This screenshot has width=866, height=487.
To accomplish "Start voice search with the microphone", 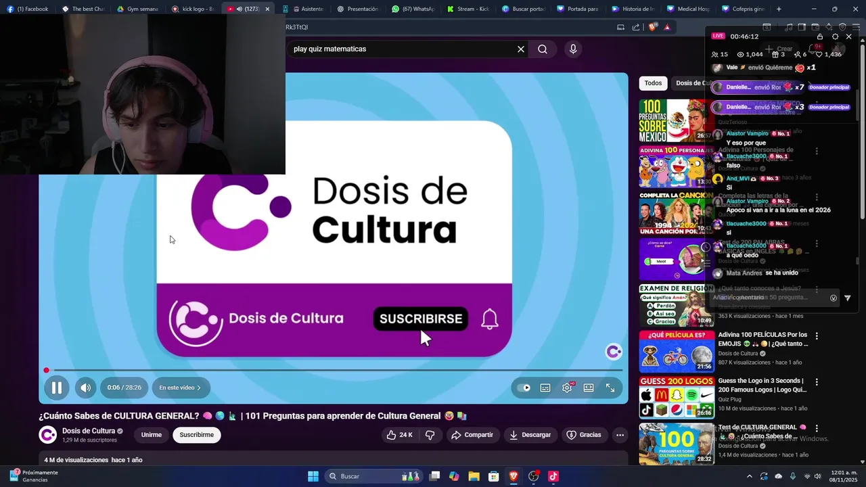I will 573,49.
